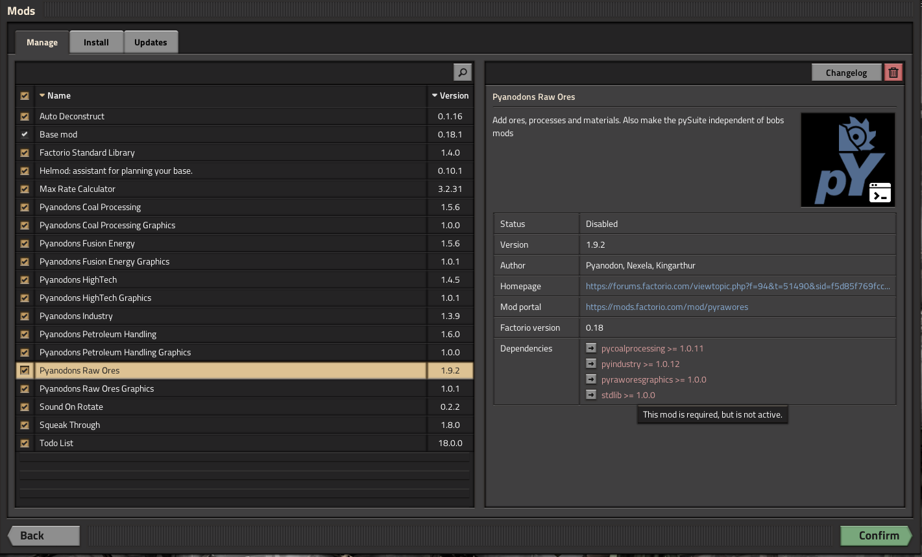Toggle Pyanodons Fusion Energy checkbox

[25, 244]
